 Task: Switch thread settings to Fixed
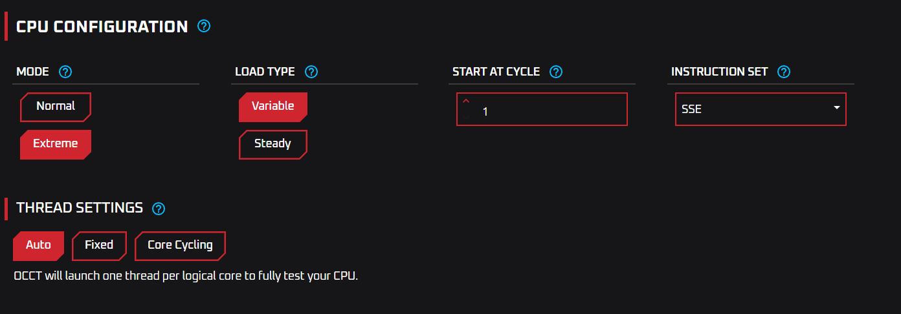(x=99, y=246)
